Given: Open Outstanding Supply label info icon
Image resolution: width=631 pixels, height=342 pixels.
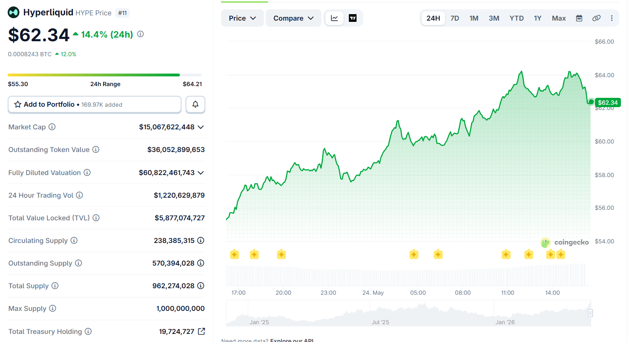Looking at the screenshot, I should click(78, 263).
